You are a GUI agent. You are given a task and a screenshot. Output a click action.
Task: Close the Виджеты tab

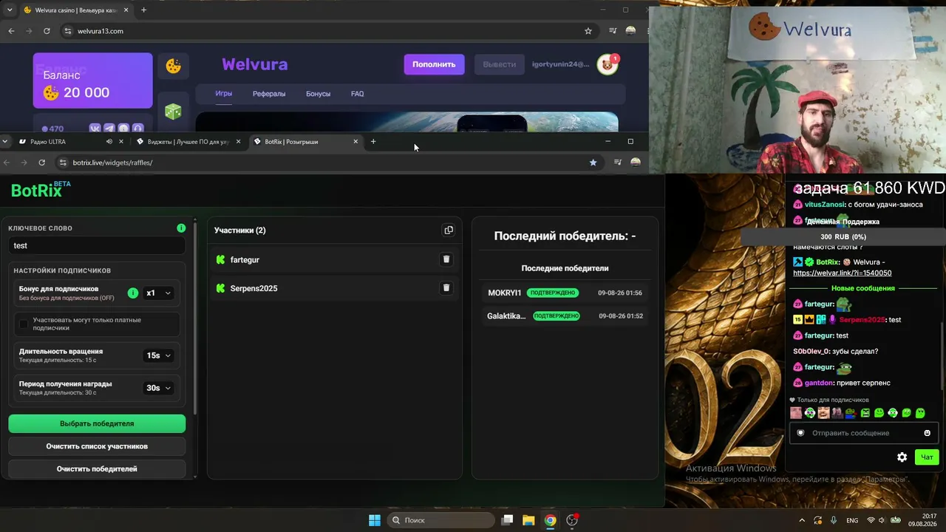tap(238, 141)
